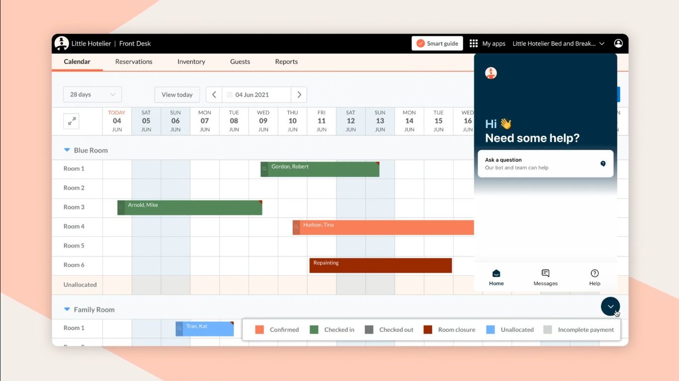Screen dimensions: 679x381
Task: Select the SUN 13 JUN column header
Action: 380,121
